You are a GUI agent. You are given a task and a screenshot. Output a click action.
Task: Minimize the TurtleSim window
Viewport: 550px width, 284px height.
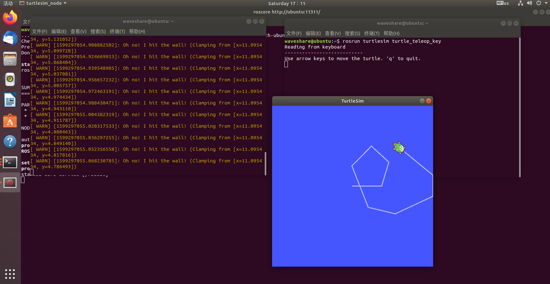422,101
